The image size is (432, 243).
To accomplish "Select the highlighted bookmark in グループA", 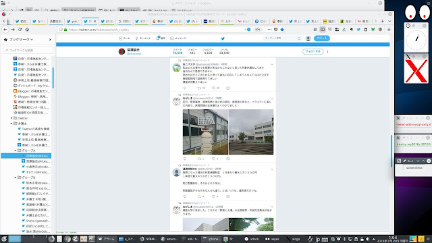I will click(x=26, y=156).
